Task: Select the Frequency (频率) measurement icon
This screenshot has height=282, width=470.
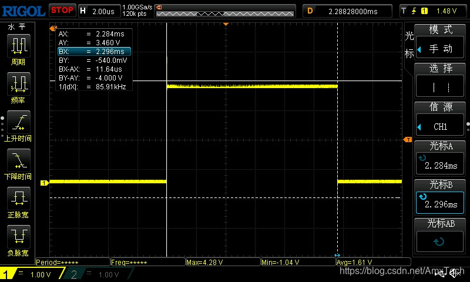Action: [x=19, y=83]
